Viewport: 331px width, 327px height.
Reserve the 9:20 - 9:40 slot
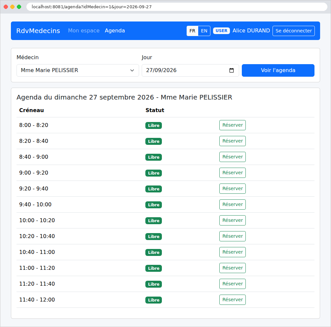click(x=233, y=188)
